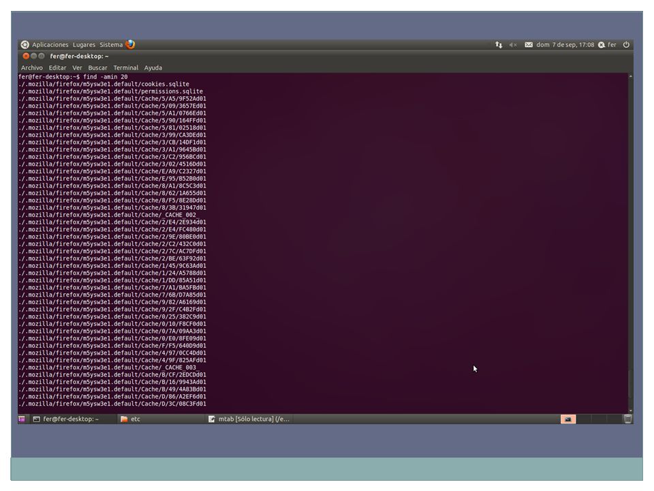Viewport: 654px width, 491px height.
Task: Click the Cache/F/F5/640D9d01 line
Action: click(x=112, y=346)
